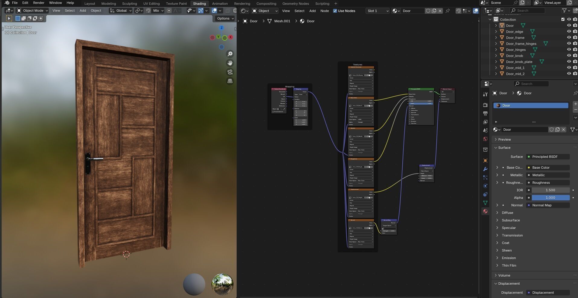The width and height of the screenshot is (578, 298).
Task: Click fake user shield in node header
Action: point(428,11)
